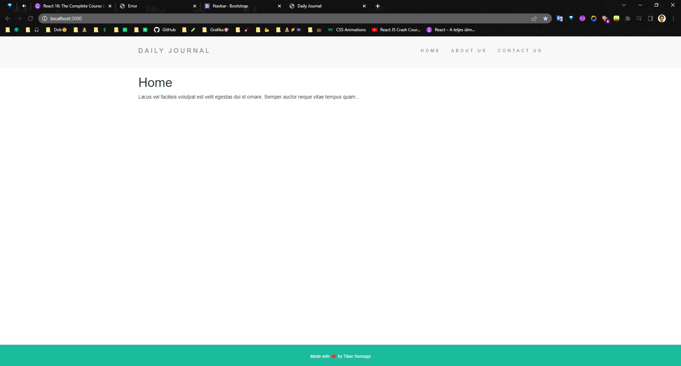Screen dimensions: 681x366
Task: Expand the Grafika bookmark folder
Action: 215,30
